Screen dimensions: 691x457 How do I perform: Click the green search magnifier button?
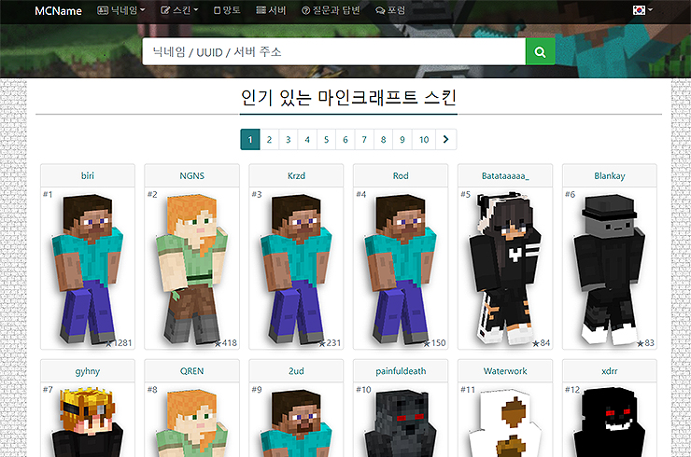(x=540, y=52)
